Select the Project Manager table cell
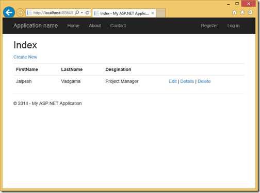This screenshot has width=260, height=193. pyautogui.click(x=122, y=81)
